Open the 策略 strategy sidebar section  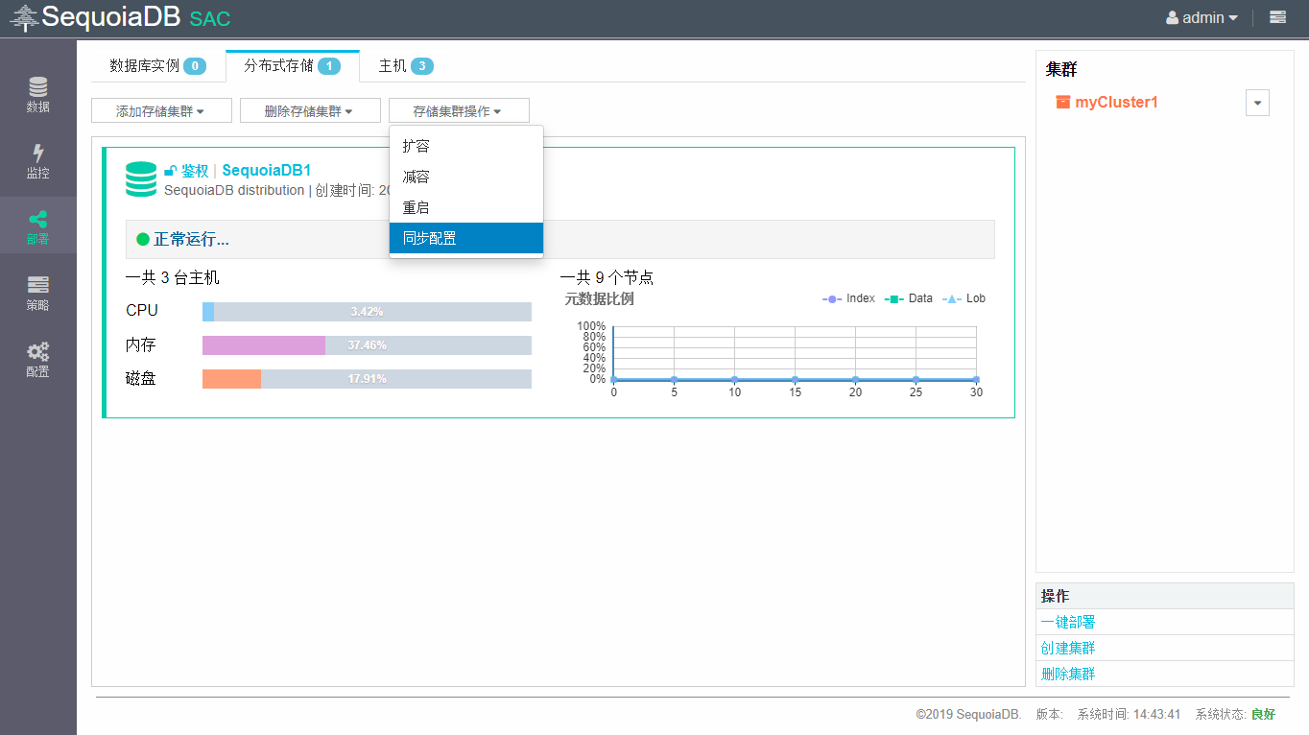(x=37, y=293)
